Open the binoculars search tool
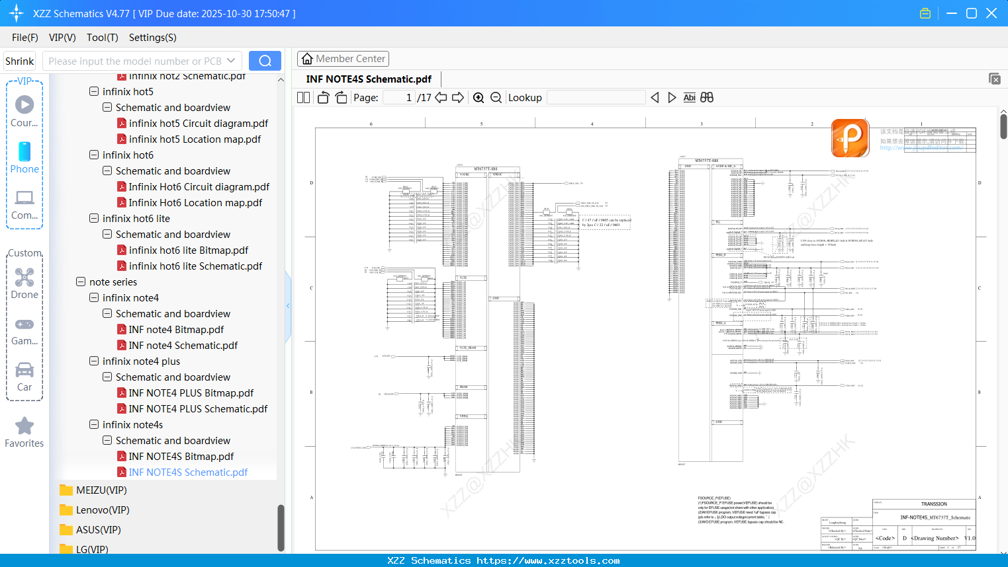The height and width of the screenshot is (567, 1008). [706, 96]
